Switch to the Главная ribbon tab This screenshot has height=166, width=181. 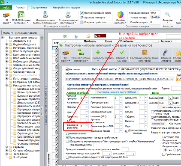coord(20,7)
